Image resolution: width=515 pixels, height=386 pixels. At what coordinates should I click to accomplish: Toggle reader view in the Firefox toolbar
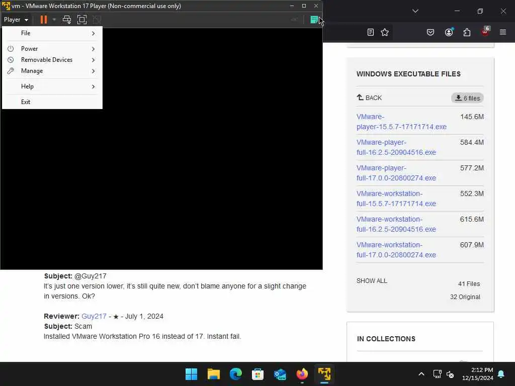coord(371,32)
